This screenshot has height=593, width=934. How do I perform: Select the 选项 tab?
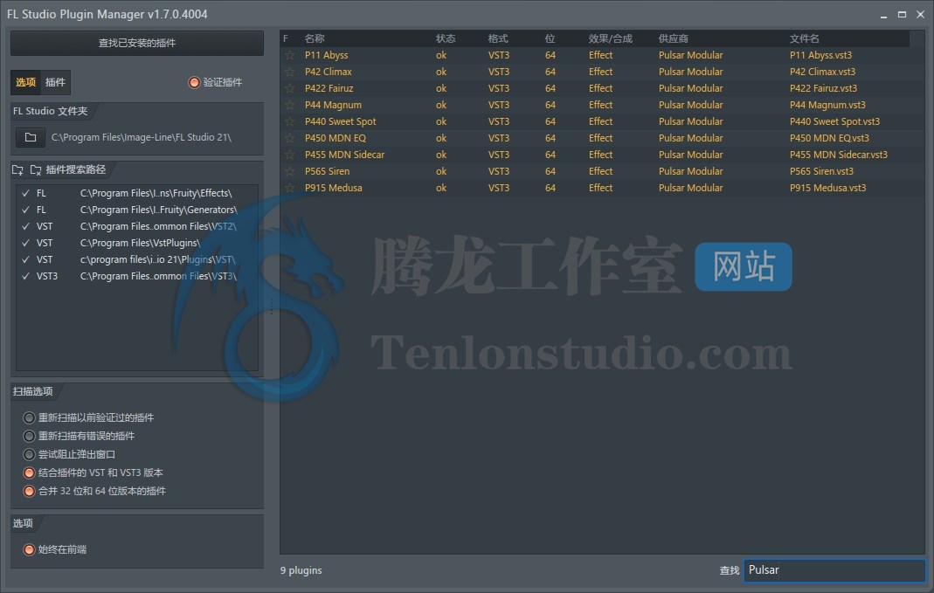coord(26,82)
